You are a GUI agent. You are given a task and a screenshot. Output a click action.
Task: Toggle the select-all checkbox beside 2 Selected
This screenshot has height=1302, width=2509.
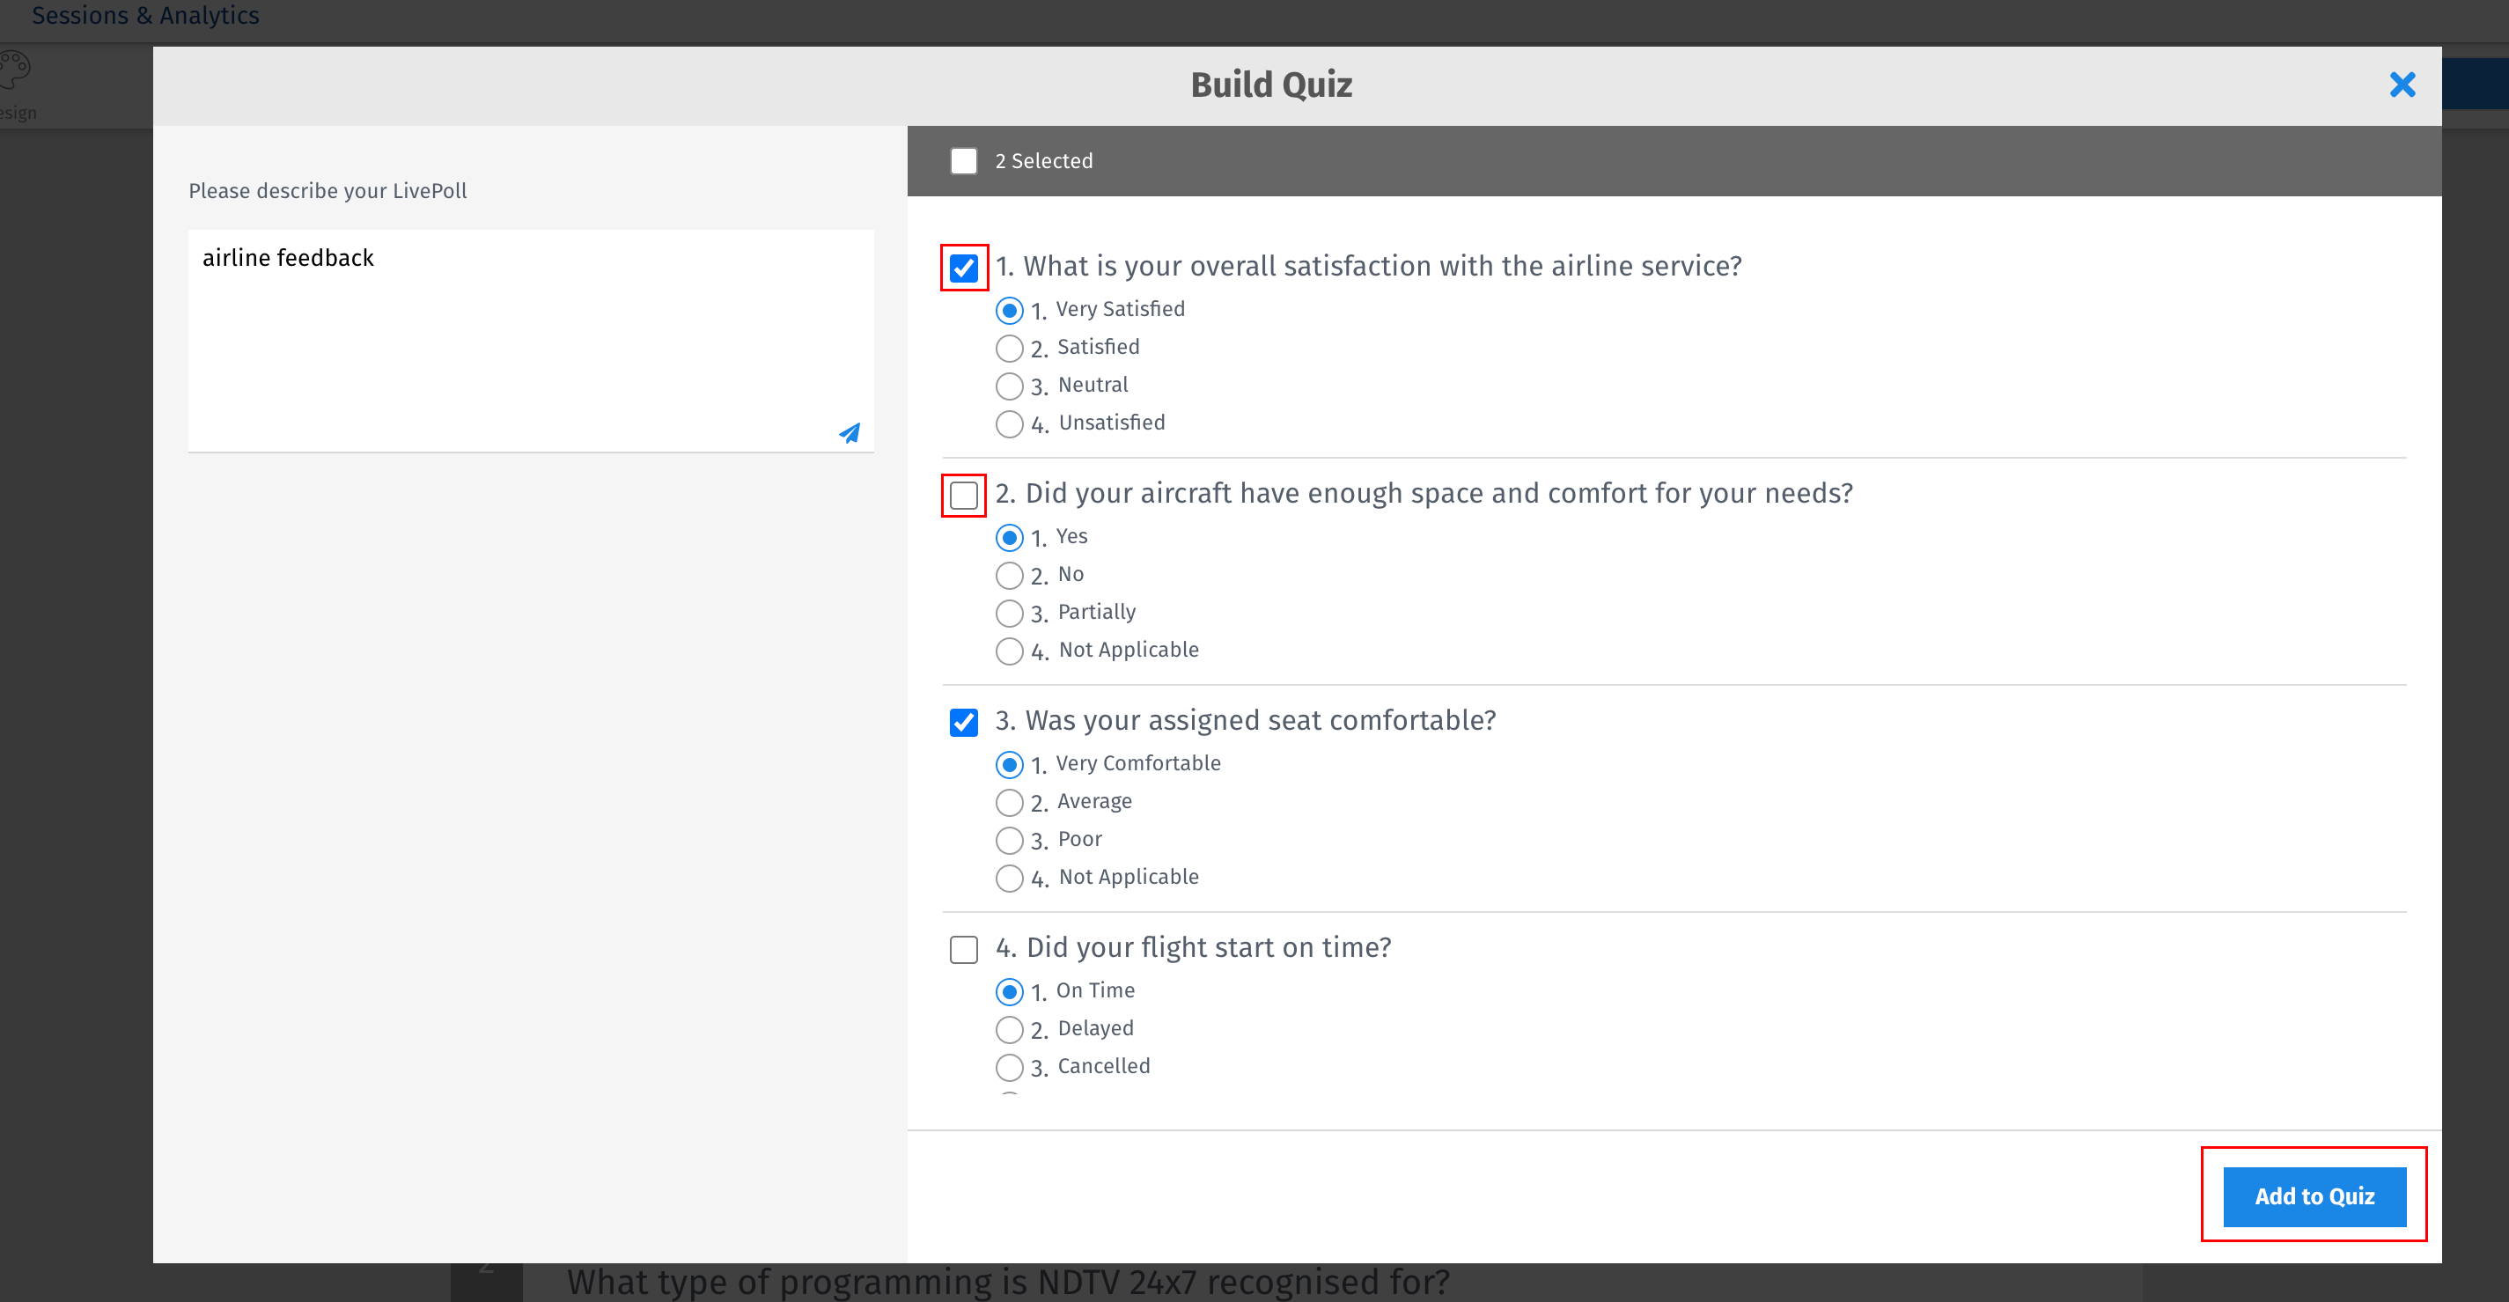coord(963,161)
